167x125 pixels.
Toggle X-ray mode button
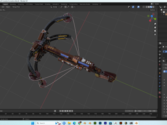coord(144,7)
